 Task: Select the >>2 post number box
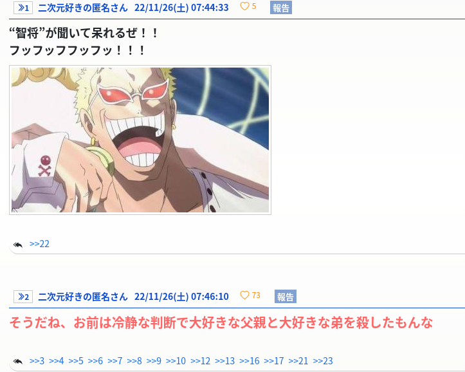click(23, 297)
